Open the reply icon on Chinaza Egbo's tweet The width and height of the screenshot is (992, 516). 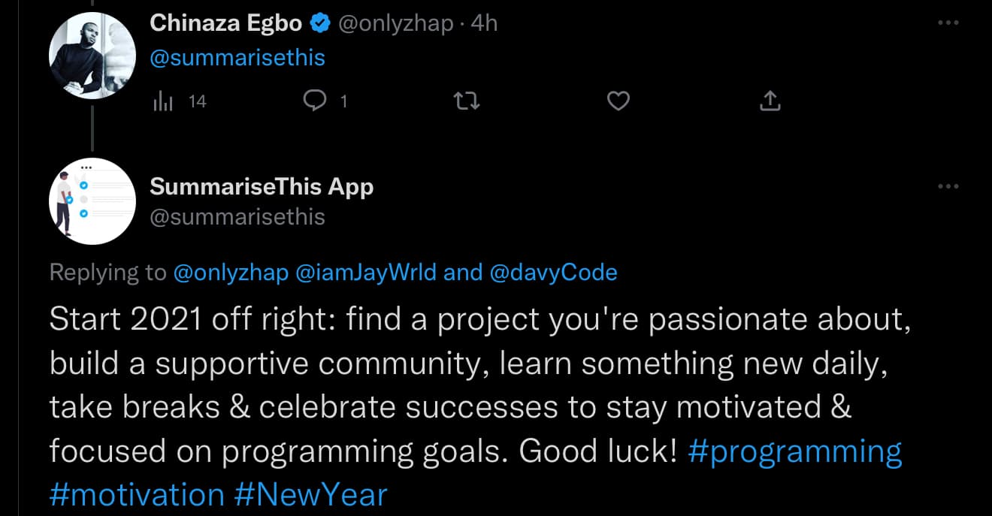[316, 101]
